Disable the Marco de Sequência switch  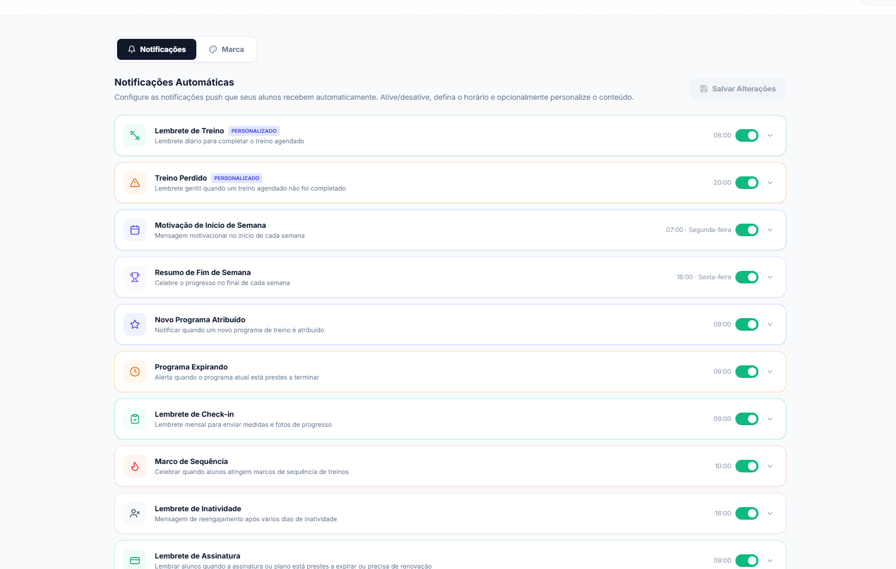pos(747,466)
